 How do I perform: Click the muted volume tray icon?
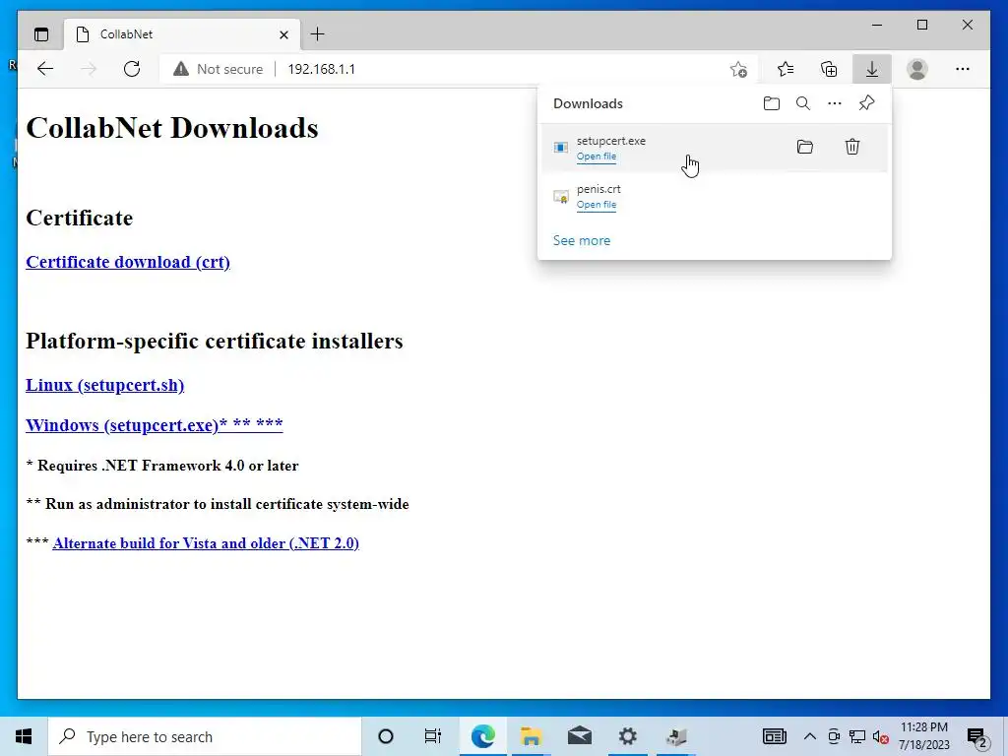pyautogui.click(x=881, y=736)
